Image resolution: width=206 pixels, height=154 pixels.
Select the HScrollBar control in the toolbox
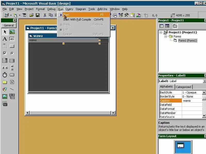coord(5,68)
